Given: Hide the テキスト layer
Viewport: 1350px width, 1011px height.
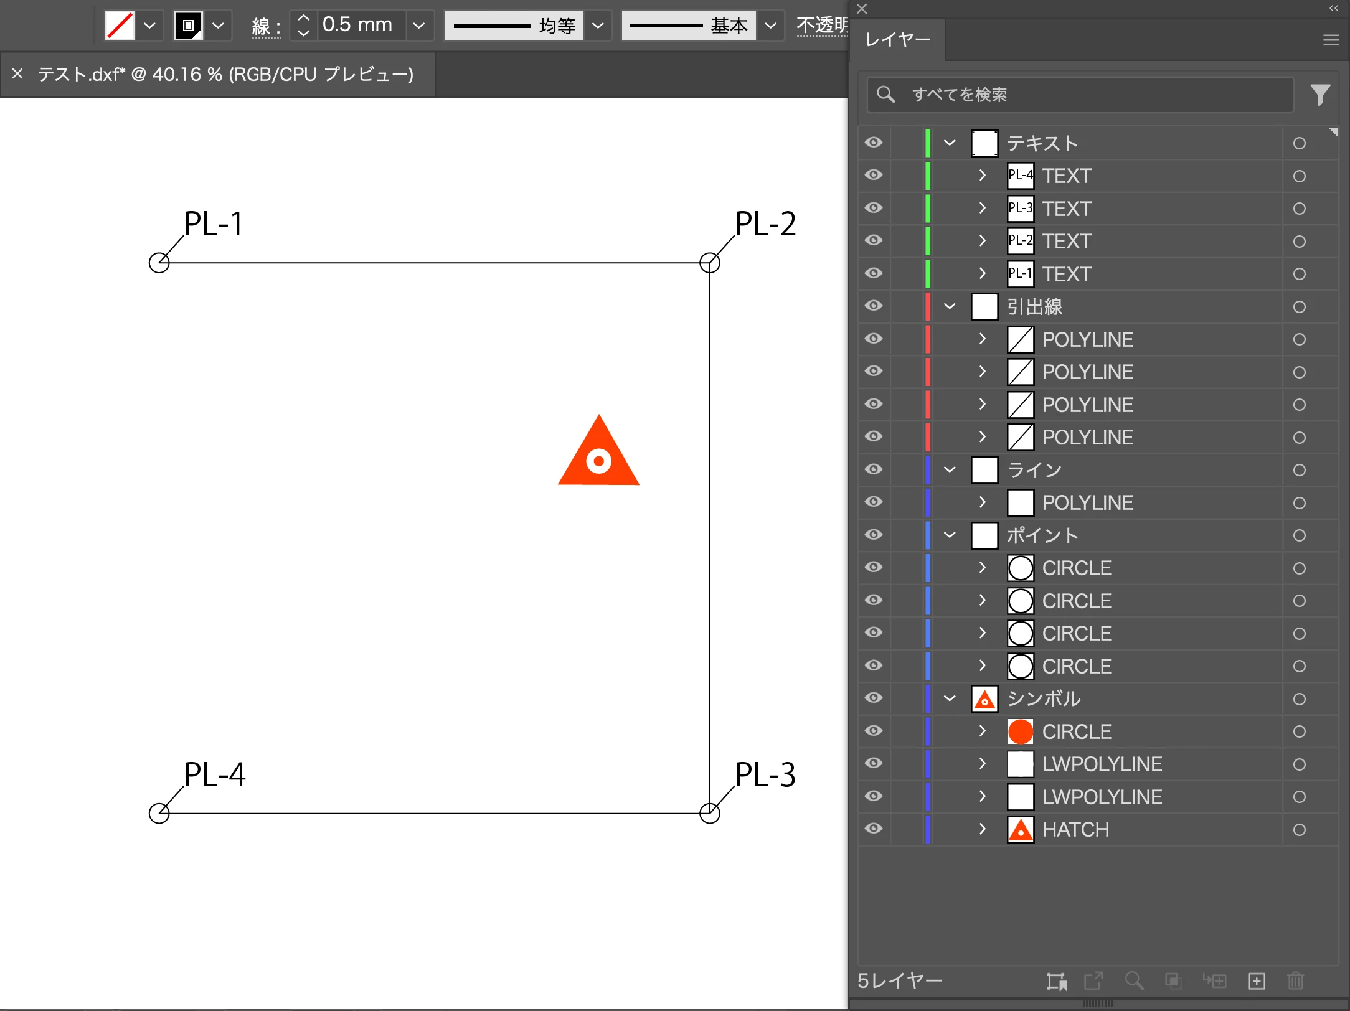Looking at the screenshot, I should coord(874,143).
